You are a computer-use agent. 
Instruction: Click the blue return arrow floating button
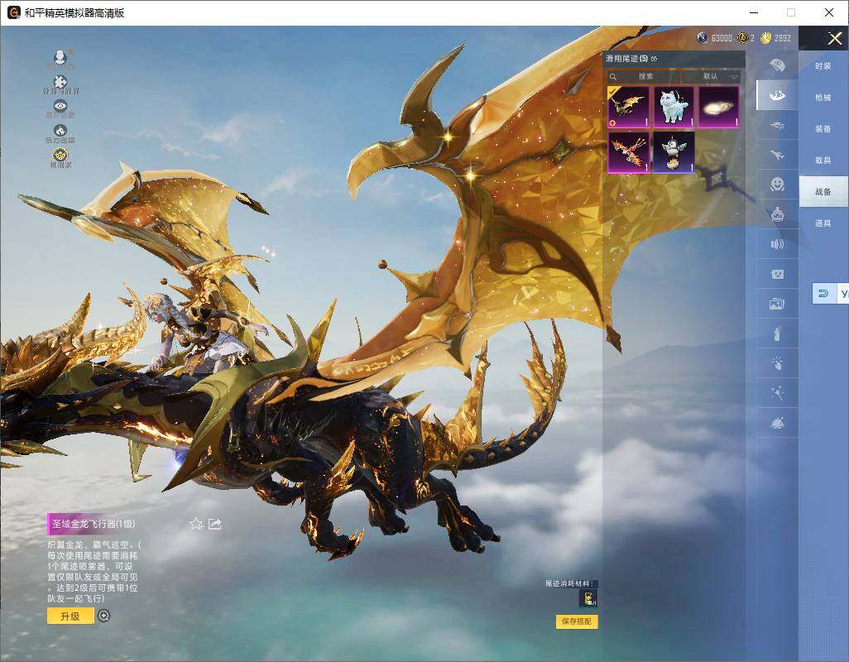pos(823,294)
